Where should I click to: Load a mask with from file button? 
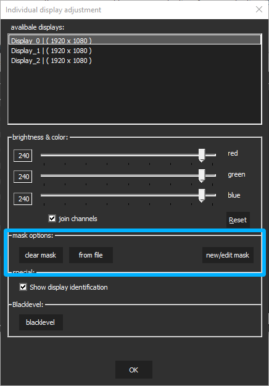coord(91,255)
